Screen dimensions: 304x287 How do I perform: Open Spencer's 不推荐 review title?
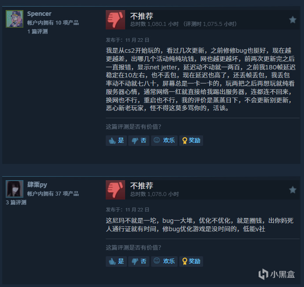click(142, 16)
